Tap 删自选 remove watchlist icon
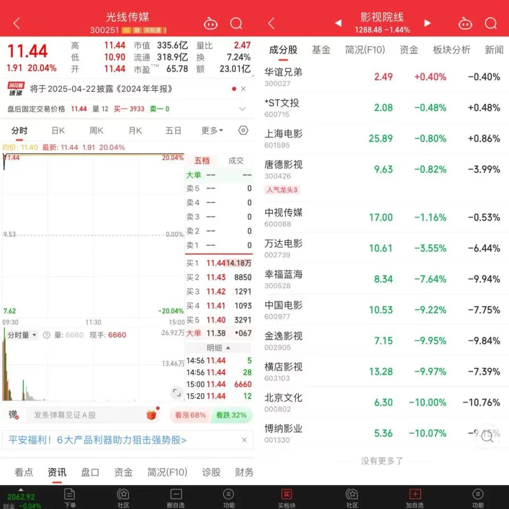This screenshot has height=509, width=509. point(176,498)
